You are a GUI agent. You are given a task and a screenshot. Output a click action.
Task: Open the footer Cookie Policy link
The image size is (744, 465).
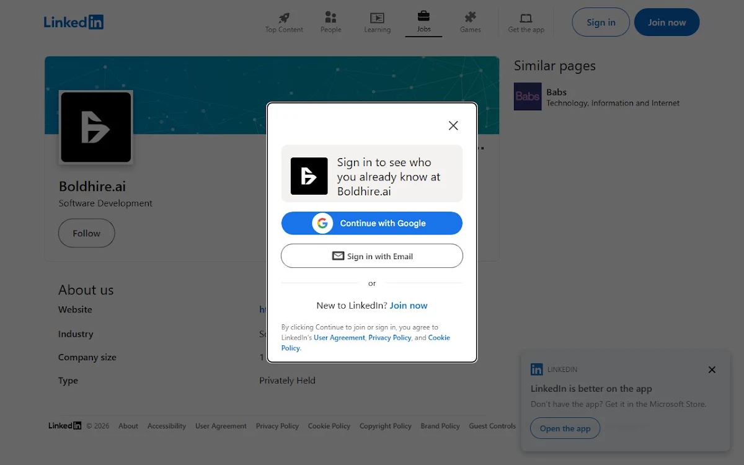coord(329,426)
